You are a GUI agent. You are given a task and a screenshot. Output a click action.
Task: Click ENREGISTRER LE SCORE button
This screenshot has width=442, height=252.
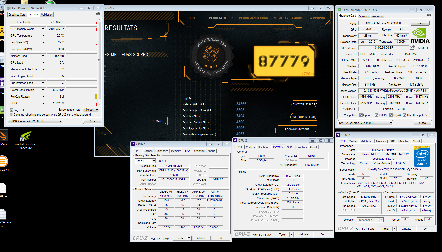point(304,117)
